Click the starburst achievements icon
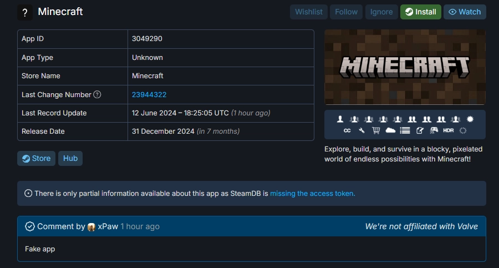 470,119
